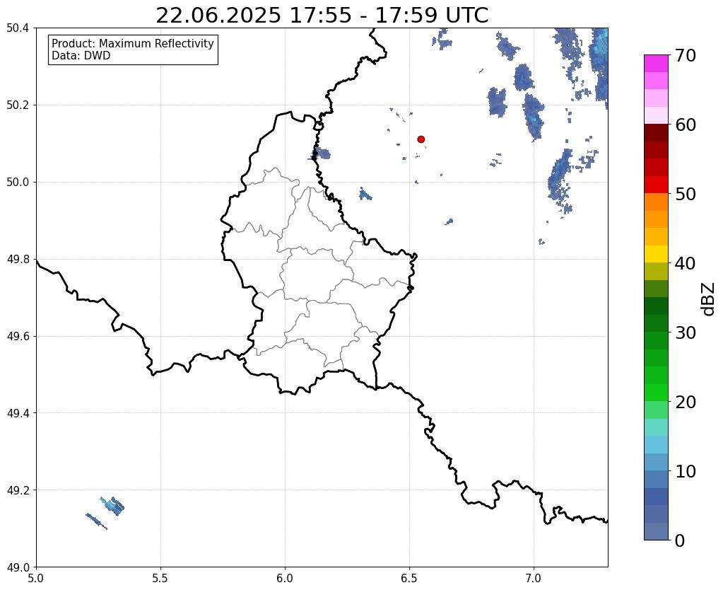Click the latitude tick label 49.8
The height and width of the screenshot is (590, 723).
click(x=18, y=260)
